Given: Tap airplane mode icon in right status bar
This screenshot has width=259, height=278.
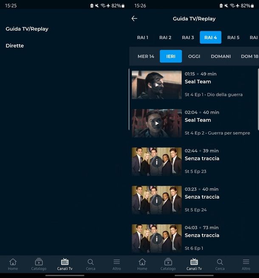Looking at the screenshot, I should tap(237, 6).
